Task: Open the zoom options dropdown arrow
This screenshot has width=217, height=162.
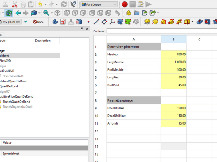Action: coord(51,13)
